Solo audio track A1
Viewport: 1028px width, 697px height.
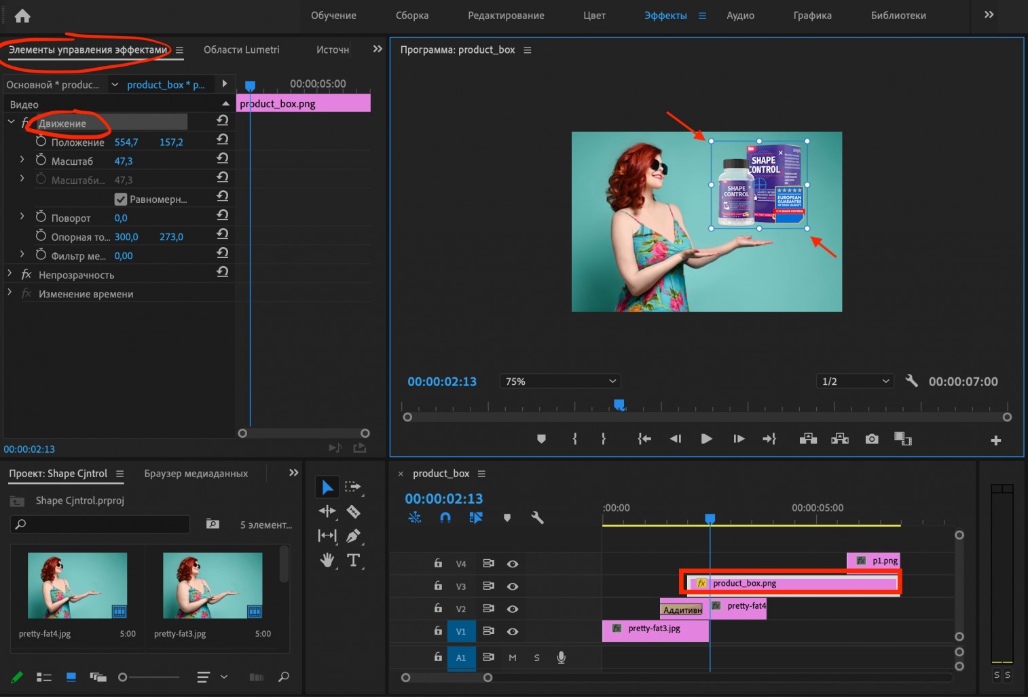point(537,657)
